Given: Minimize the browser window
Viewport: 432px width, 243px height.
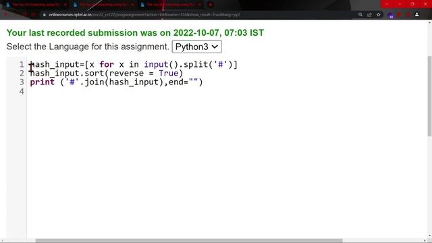Looking at the screenshot, I should [x=400, y=4].
